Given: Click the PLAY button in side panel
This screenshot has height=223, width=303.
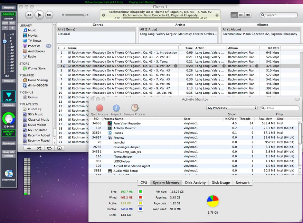Looking at the screenshot, I should tap(9, 96).
